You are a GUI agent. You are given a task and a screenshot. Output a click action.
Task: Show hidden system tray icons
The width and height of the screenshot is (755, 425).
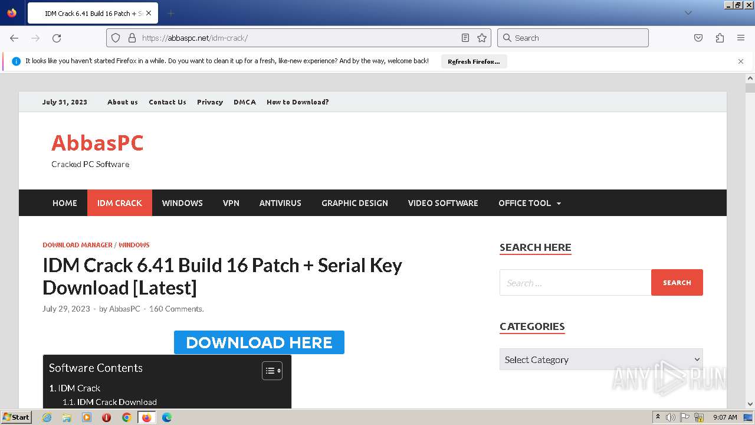[658, 417]
